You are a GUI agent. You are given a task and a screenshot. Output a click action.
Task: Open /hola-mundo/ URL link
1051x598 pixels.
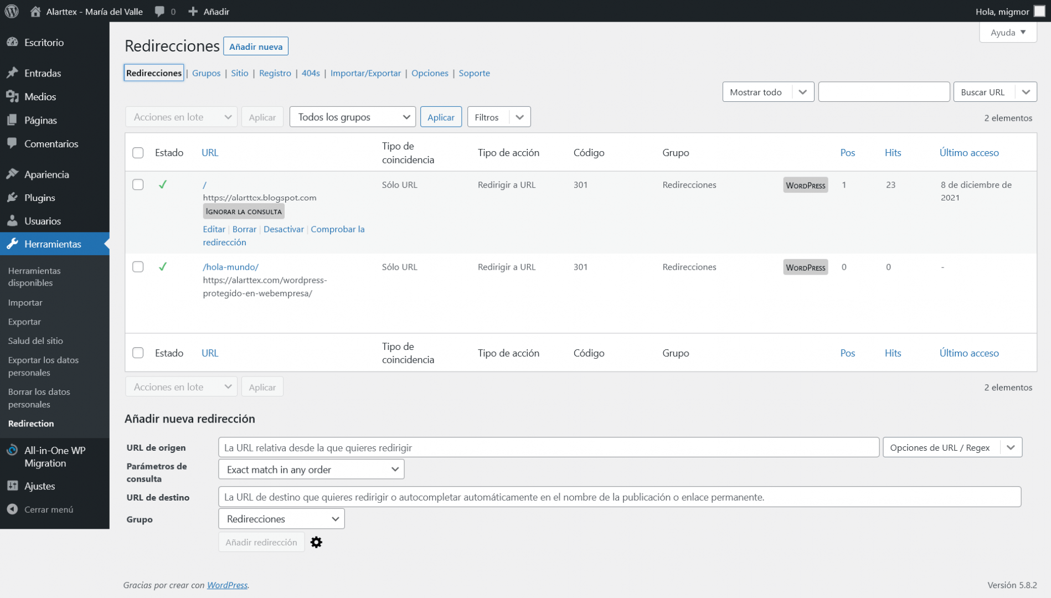coord(230,267)
